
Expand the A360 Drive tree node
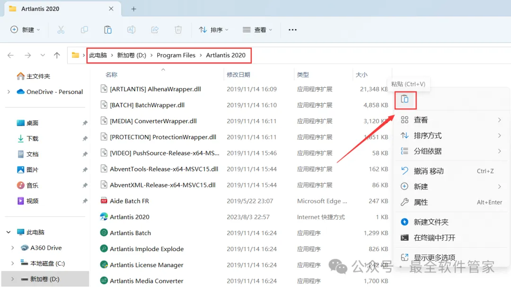13,248
